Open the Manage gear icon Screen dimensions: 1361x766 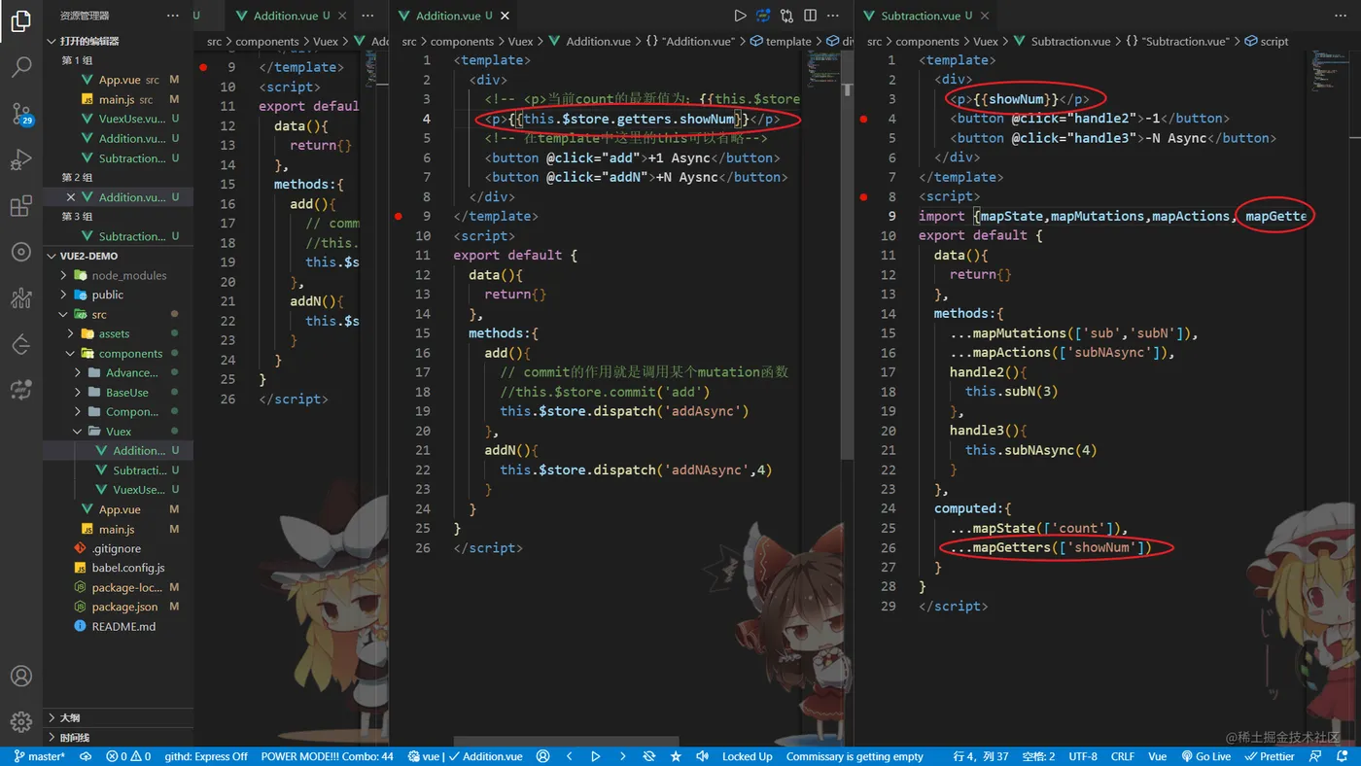(x=21, y=722)
